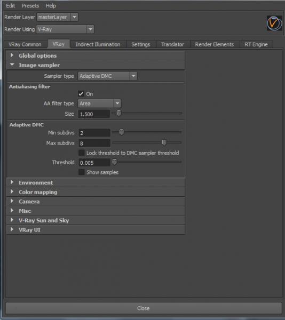Click the Threshold value input field
Viewport: 285px width, 320px height.
pyautogui.click(x=94, y=163)
